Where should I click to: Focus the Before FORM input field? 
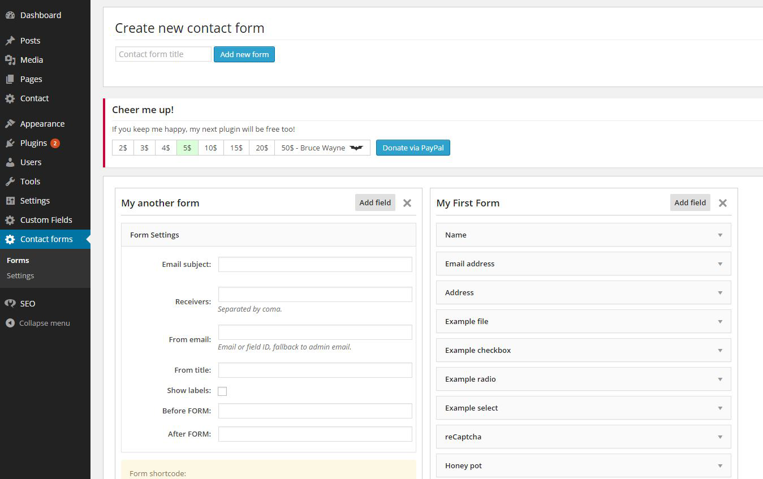click(315, 411)
